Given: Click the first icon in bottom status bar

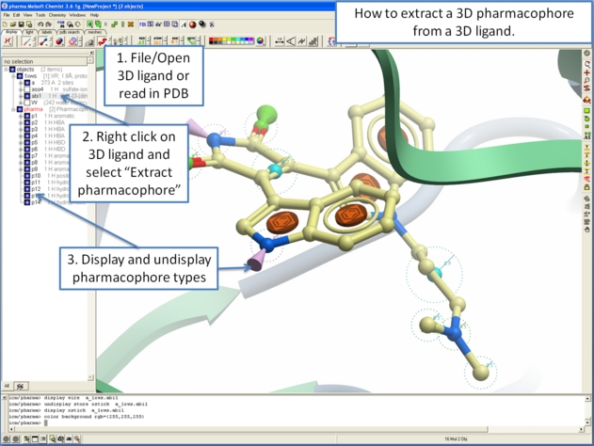Looking at the screenshot, I should coord(6,439).
